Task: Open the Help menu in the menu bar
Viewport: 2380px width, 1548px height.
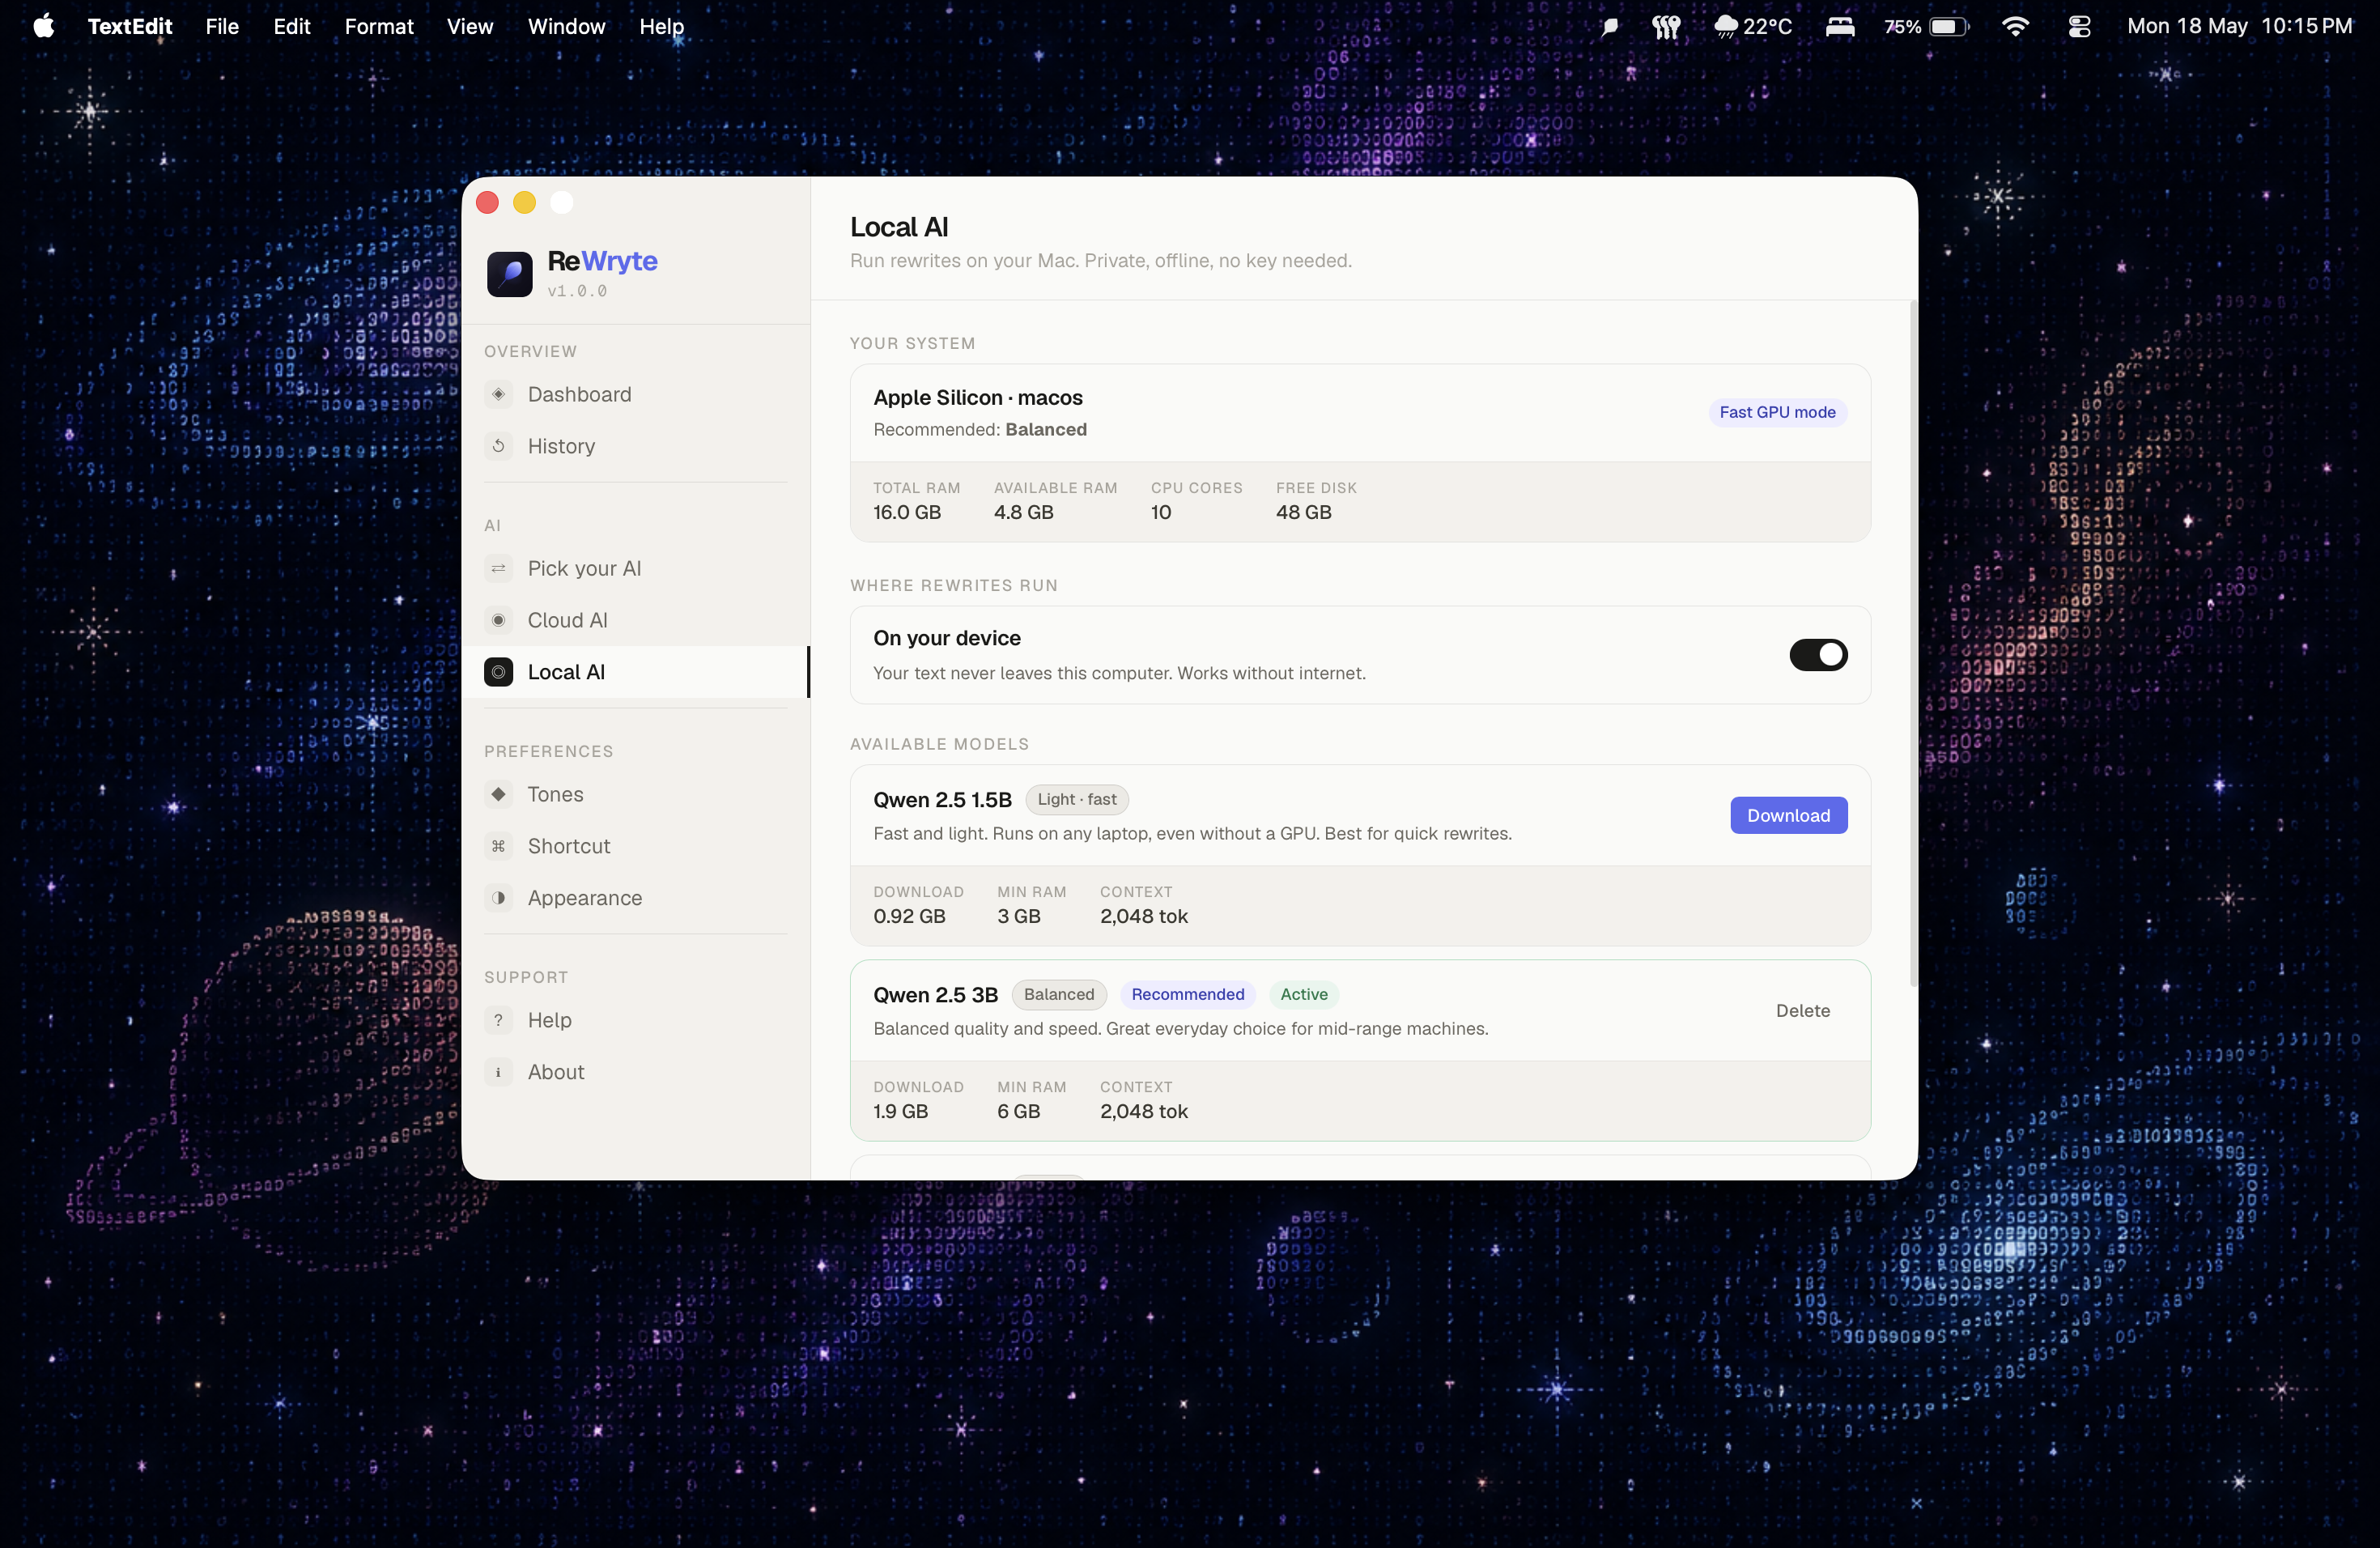Action: (x=662, y=26)
